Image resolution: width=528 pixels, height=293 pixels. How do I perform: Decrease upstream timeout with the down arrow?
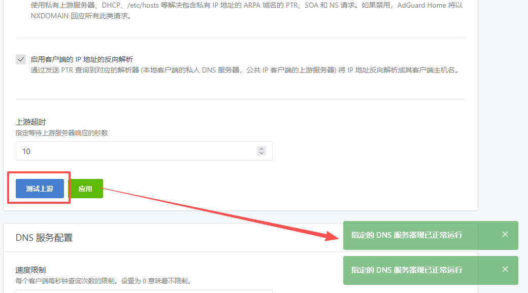(x=261, y=153)
